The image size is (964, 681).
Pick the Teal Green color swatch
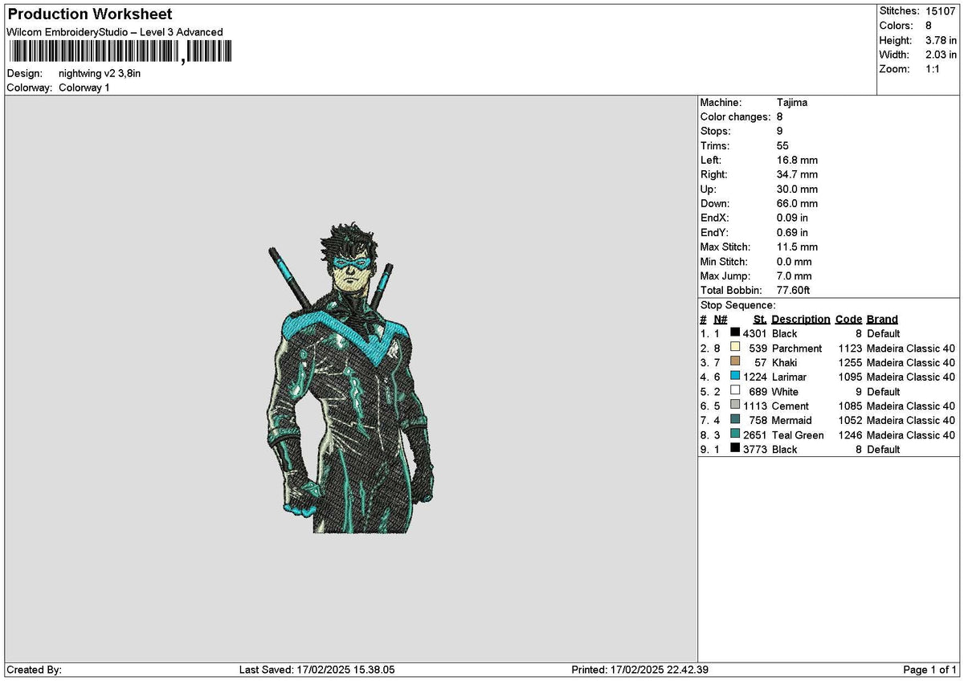735,434
